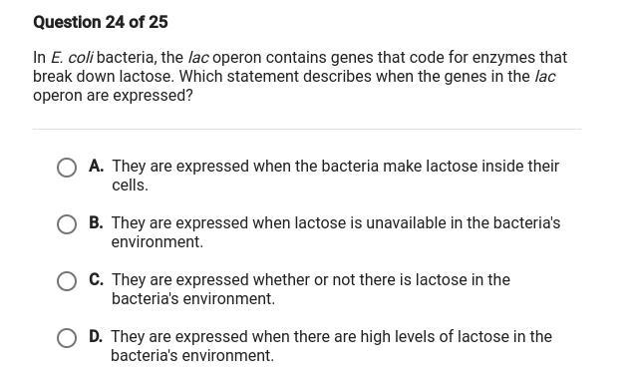Viewport: 637px width, 376px height.
Task: Click the bold 'D.' option letter
Action: click(x=96, y=336)
